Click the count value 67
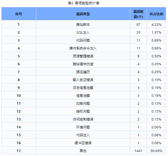The width and height of the screenshot is (168, 156). tap(138, 25)
